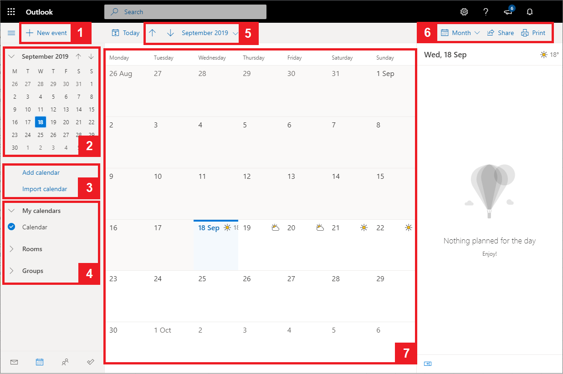Switch to People module icon
Screen dimensions: 563x374
pos(65,362)
